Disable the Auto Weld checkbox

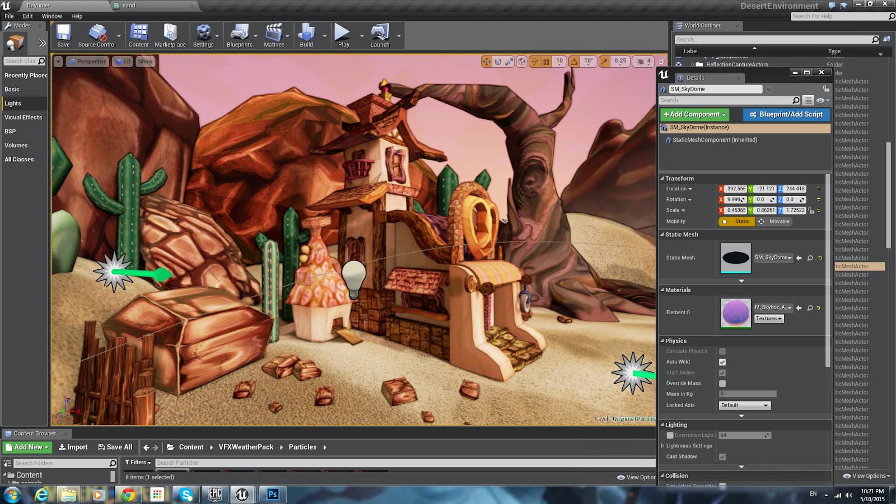pyautogui.click(x=722, y=362)
